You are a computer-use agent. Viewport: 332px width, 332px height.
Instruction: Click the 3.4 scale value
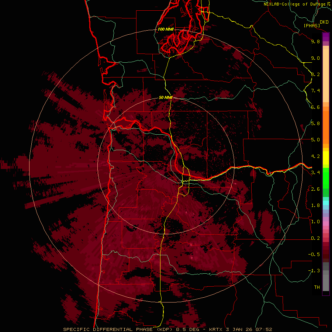(315, 173)
